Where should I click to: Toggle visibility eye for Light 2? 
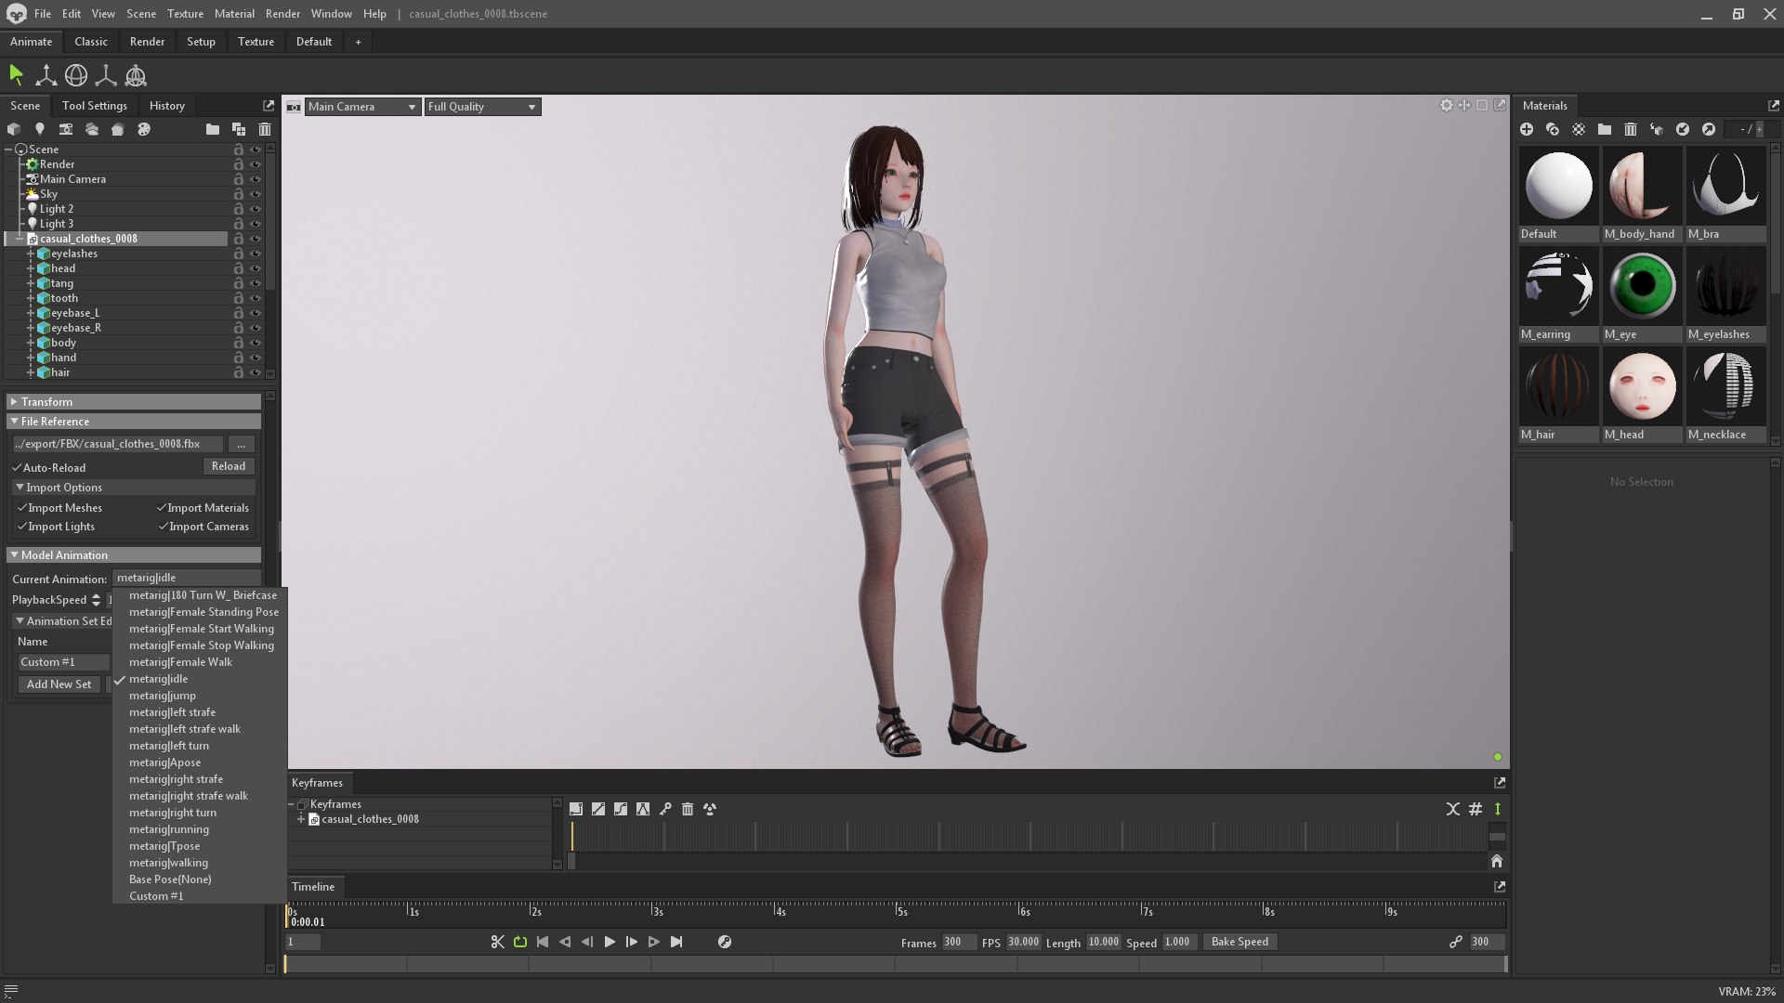pyautogui.click(x=256, y=209)
